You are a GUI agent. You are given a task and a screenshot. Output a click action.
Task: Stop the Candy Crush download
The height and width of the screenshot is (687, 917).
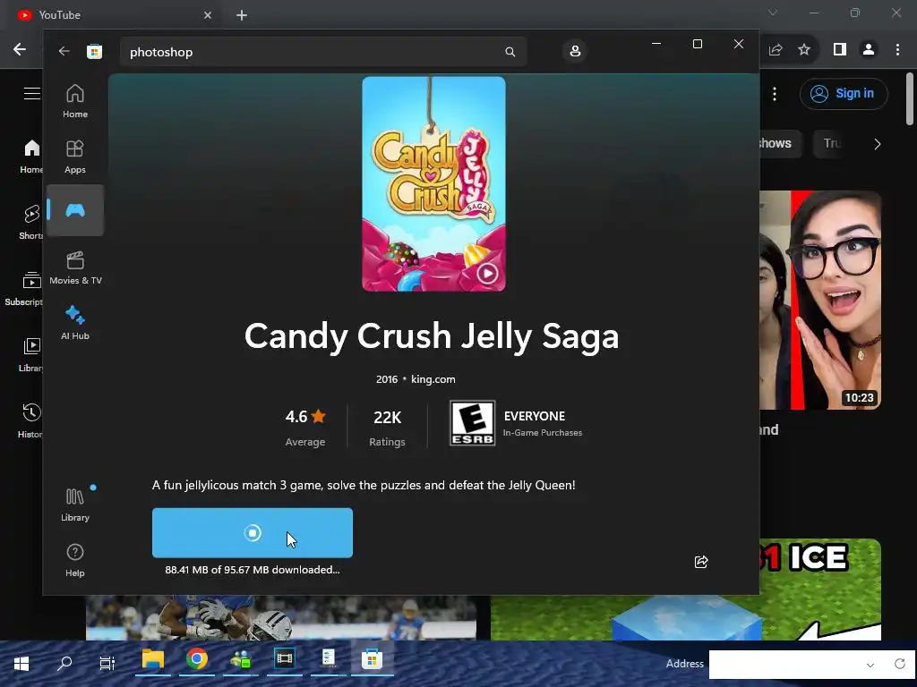point(252,533)
